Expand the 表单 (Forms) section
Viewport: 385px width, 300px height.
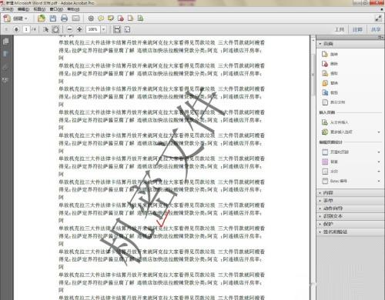coord(350,201)
